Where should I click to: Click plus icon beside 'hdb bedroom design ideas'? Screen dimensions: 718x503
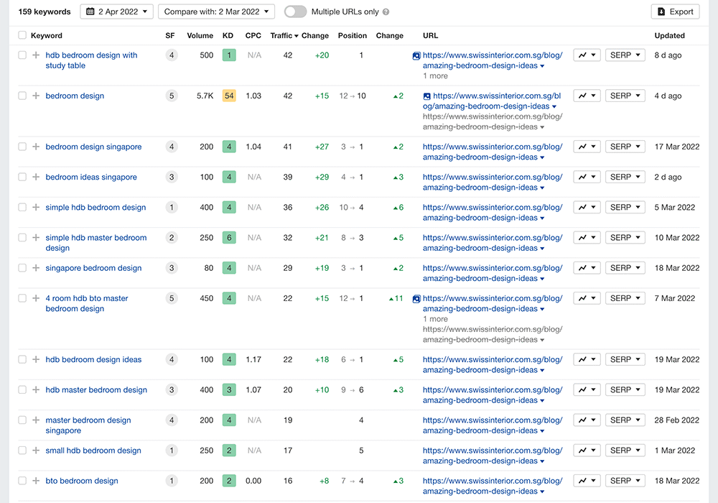pyautogui.click(x=36, y=359)
